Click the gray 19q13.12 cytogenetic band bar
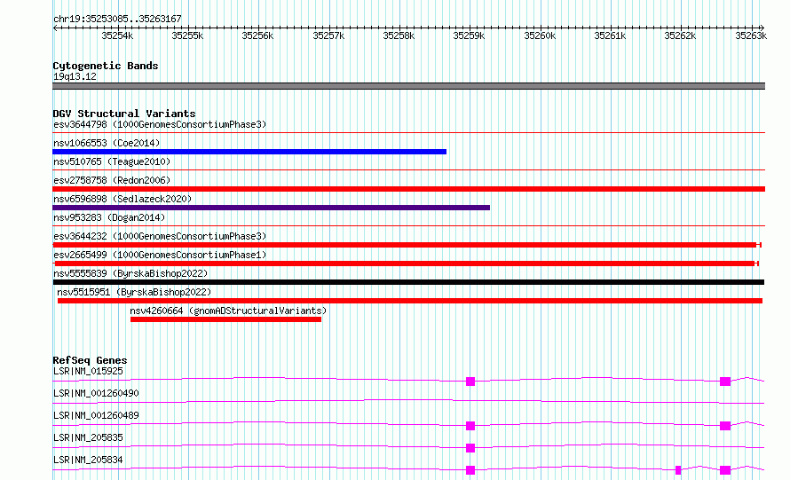790x480 pixels. tap(408, 86)
